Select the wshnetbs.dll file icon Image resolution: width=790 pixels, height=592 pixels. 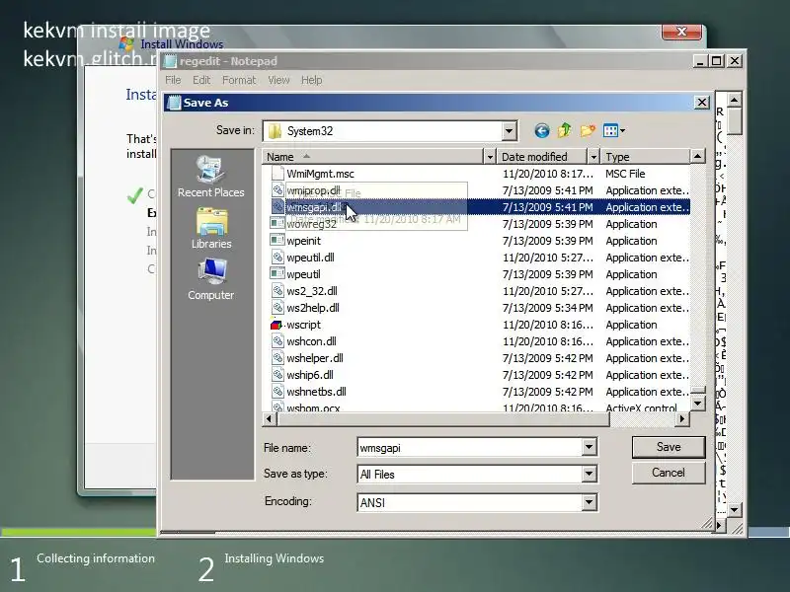[277, 392]
